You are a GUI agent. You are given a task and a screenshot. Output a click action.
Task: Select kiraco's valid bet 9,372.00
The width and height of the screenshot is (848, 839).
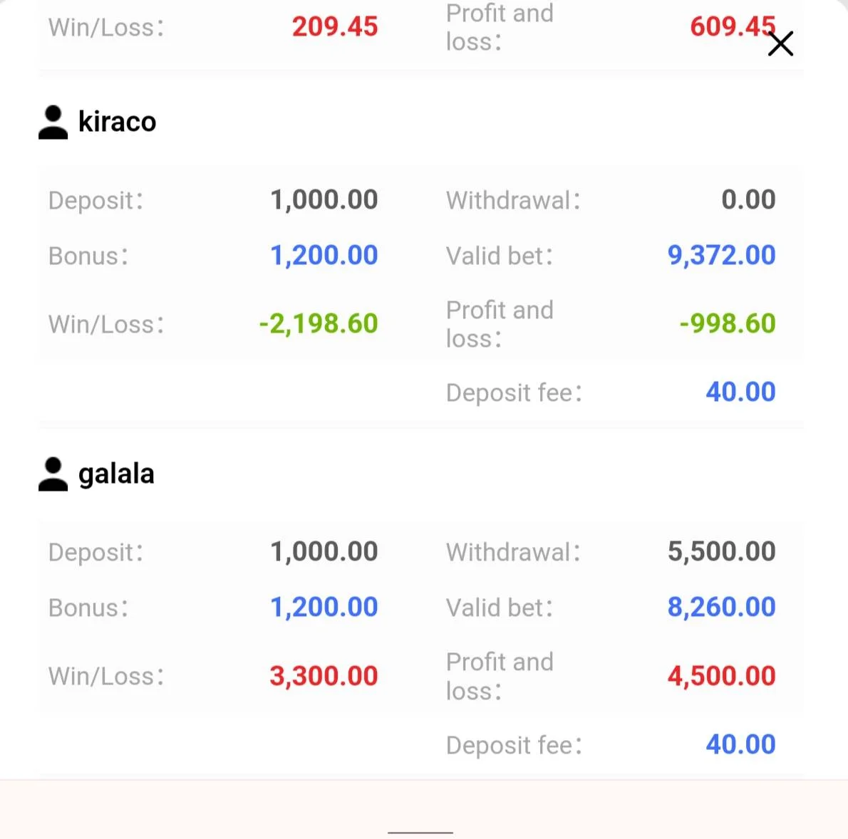coord(721,255)
